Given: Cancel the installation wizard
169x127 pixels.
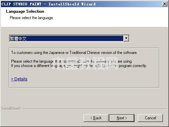Looking at the screenshot, I should pyautogui.click(x=150, y=118).
